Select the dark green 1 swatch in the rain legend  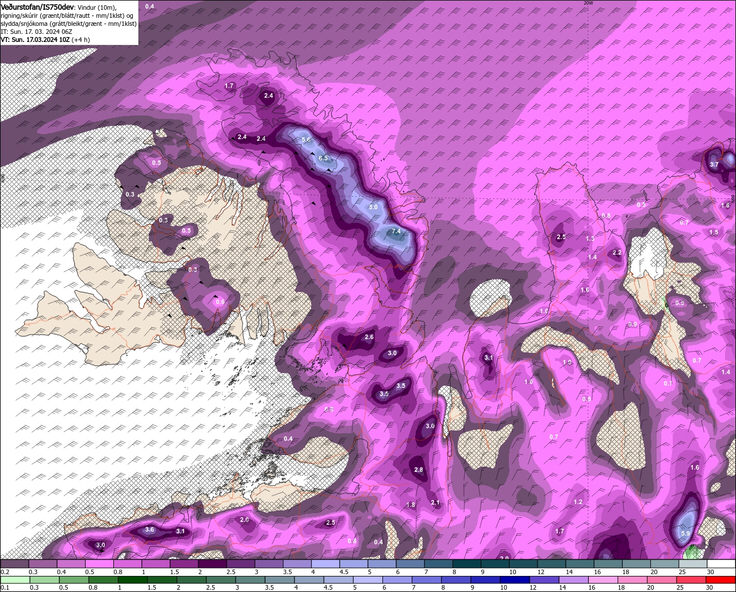tap(133, 579)
